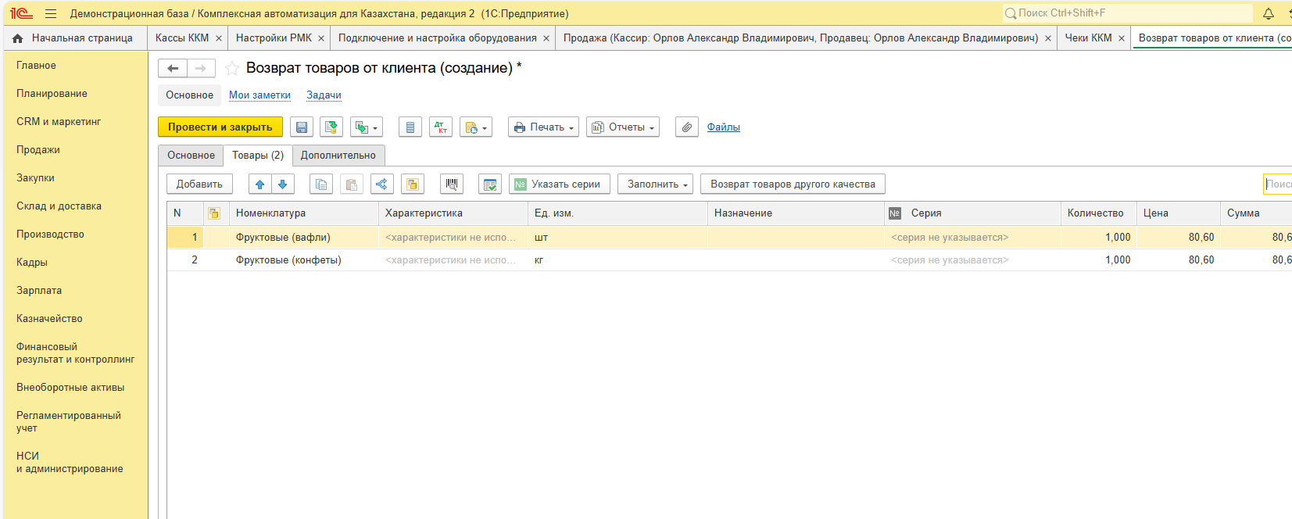The height and width of the screenshot is (519, 1292).
Task: Open the Дт/Кт postings view
Action: pos(441,127)
